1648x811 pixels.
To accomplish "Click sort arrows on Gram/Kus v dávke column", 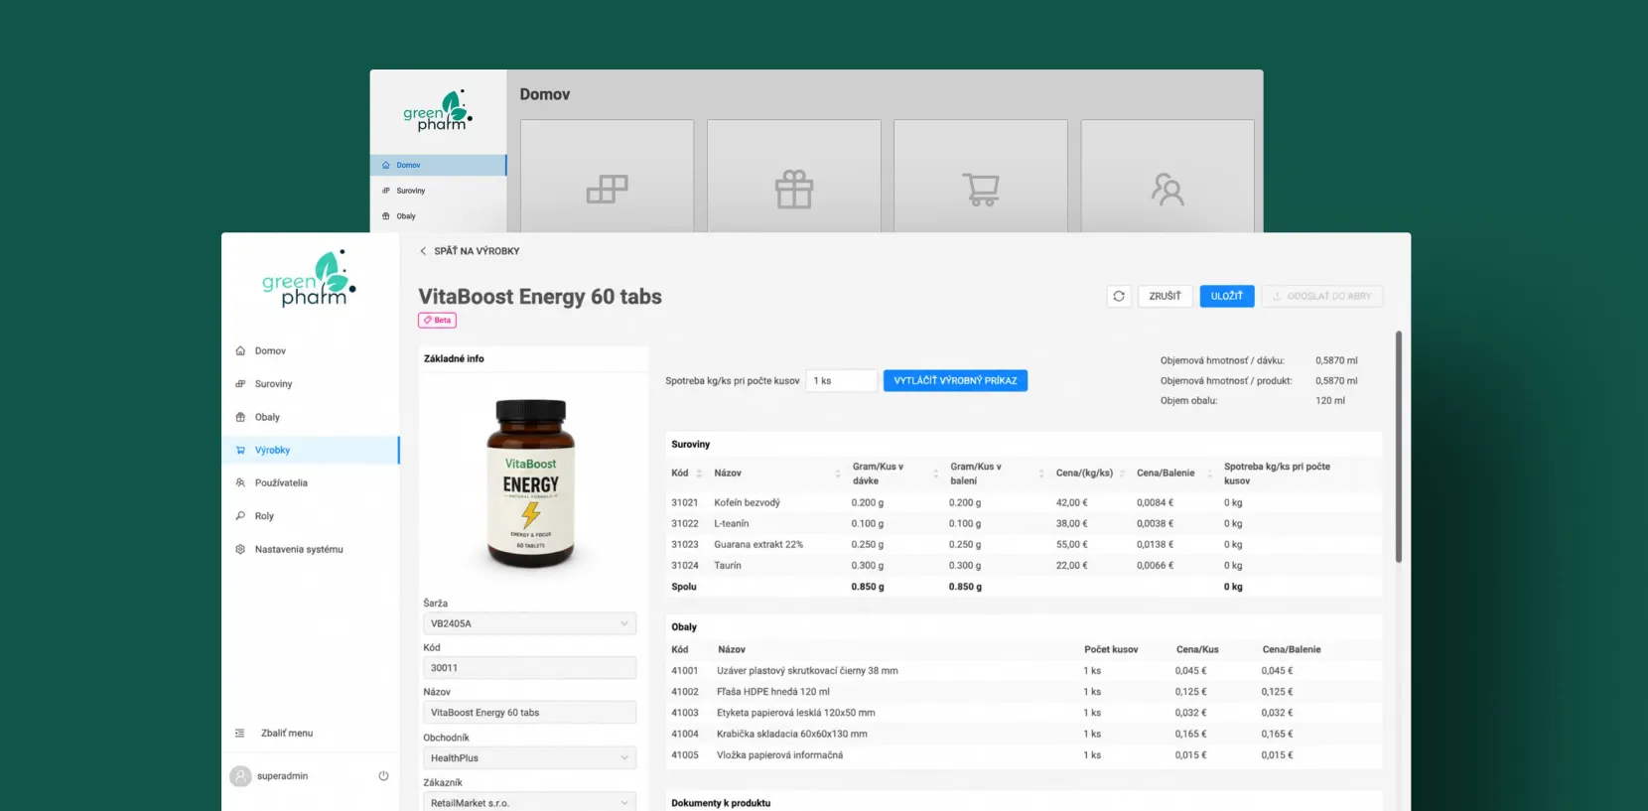I will [935, 473].
